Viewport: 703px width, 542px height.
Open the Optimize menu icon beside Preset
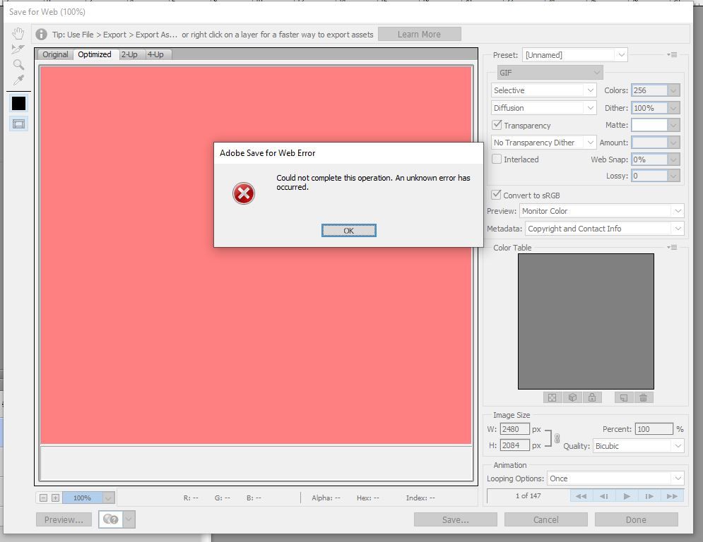[x=672, y=54]
